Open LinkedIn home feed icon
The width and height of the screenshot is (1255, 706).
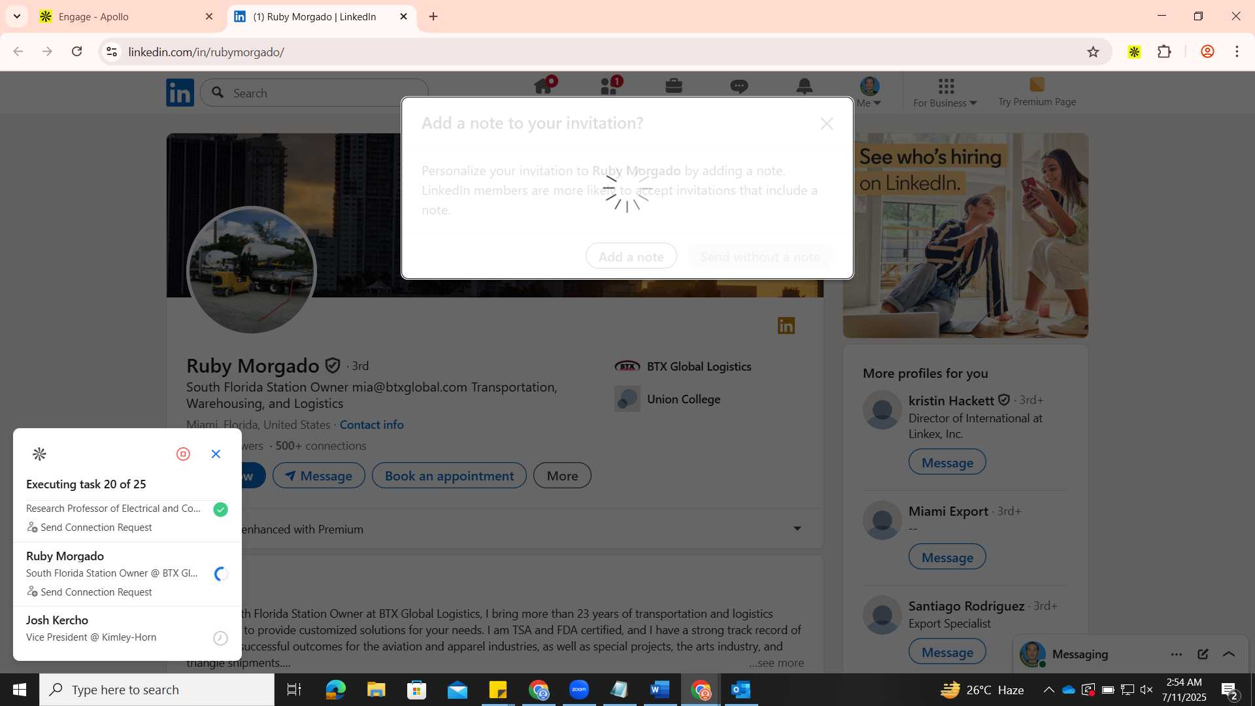(543, 86)
